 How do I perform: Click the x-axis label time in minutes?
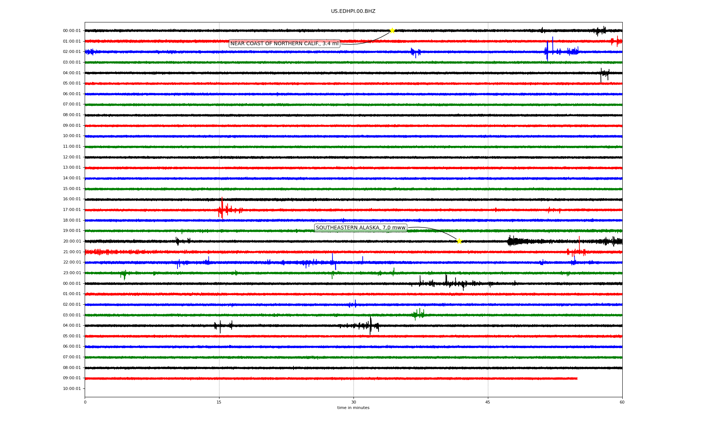353,408
